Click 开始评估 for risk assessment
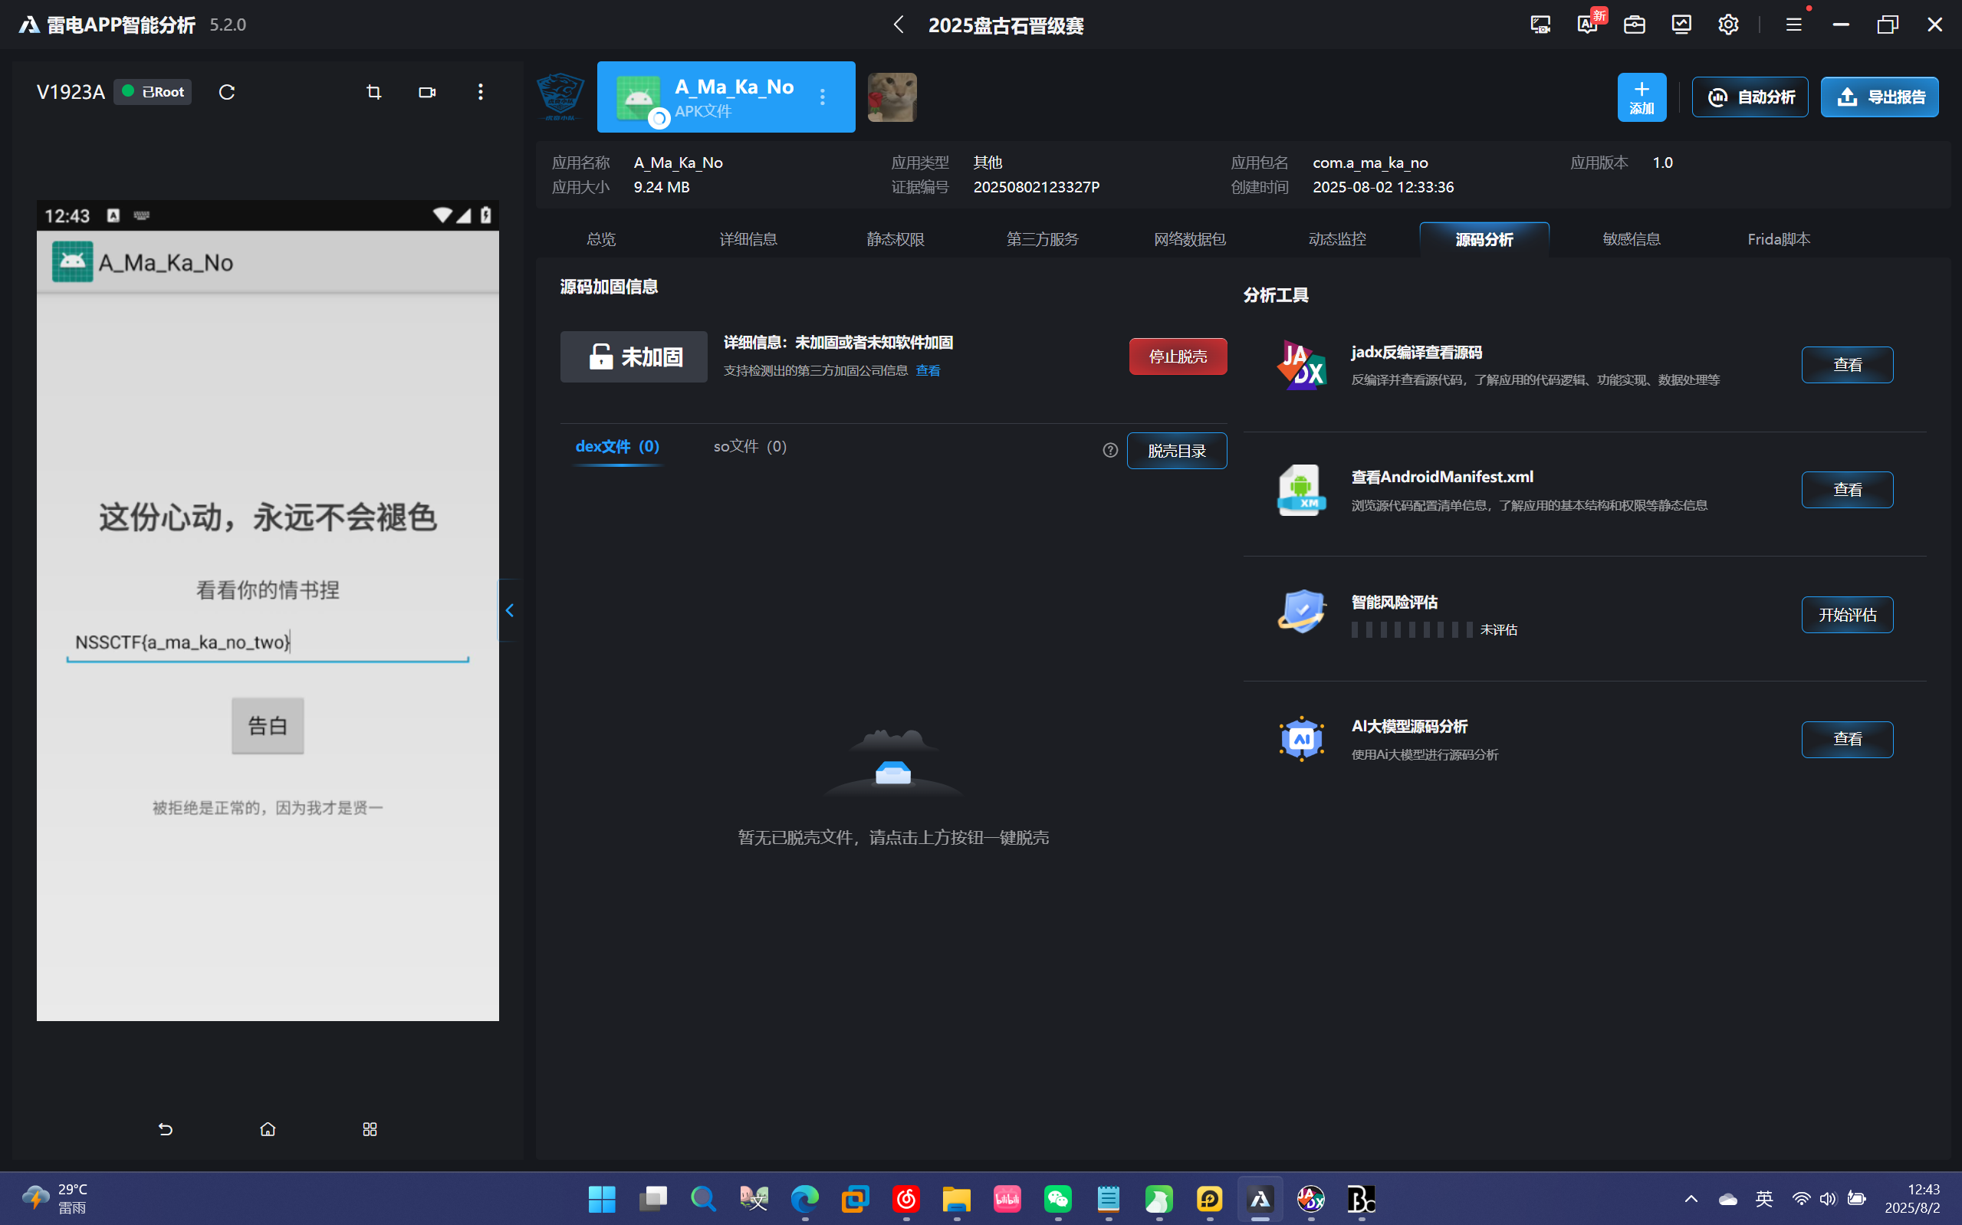Image resolution: width=1962 pixels, height=1225 pixels. pyautogui.click(x=1846, y=615)
